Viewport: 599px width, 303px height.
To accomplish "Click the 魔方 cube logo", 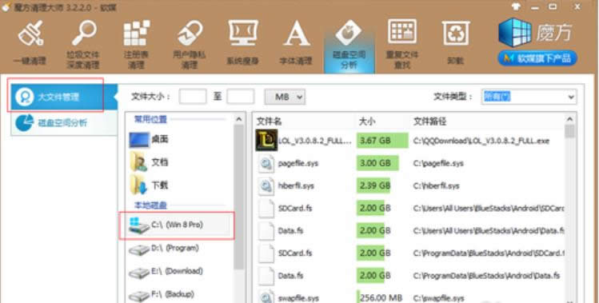I will [514, 33].
